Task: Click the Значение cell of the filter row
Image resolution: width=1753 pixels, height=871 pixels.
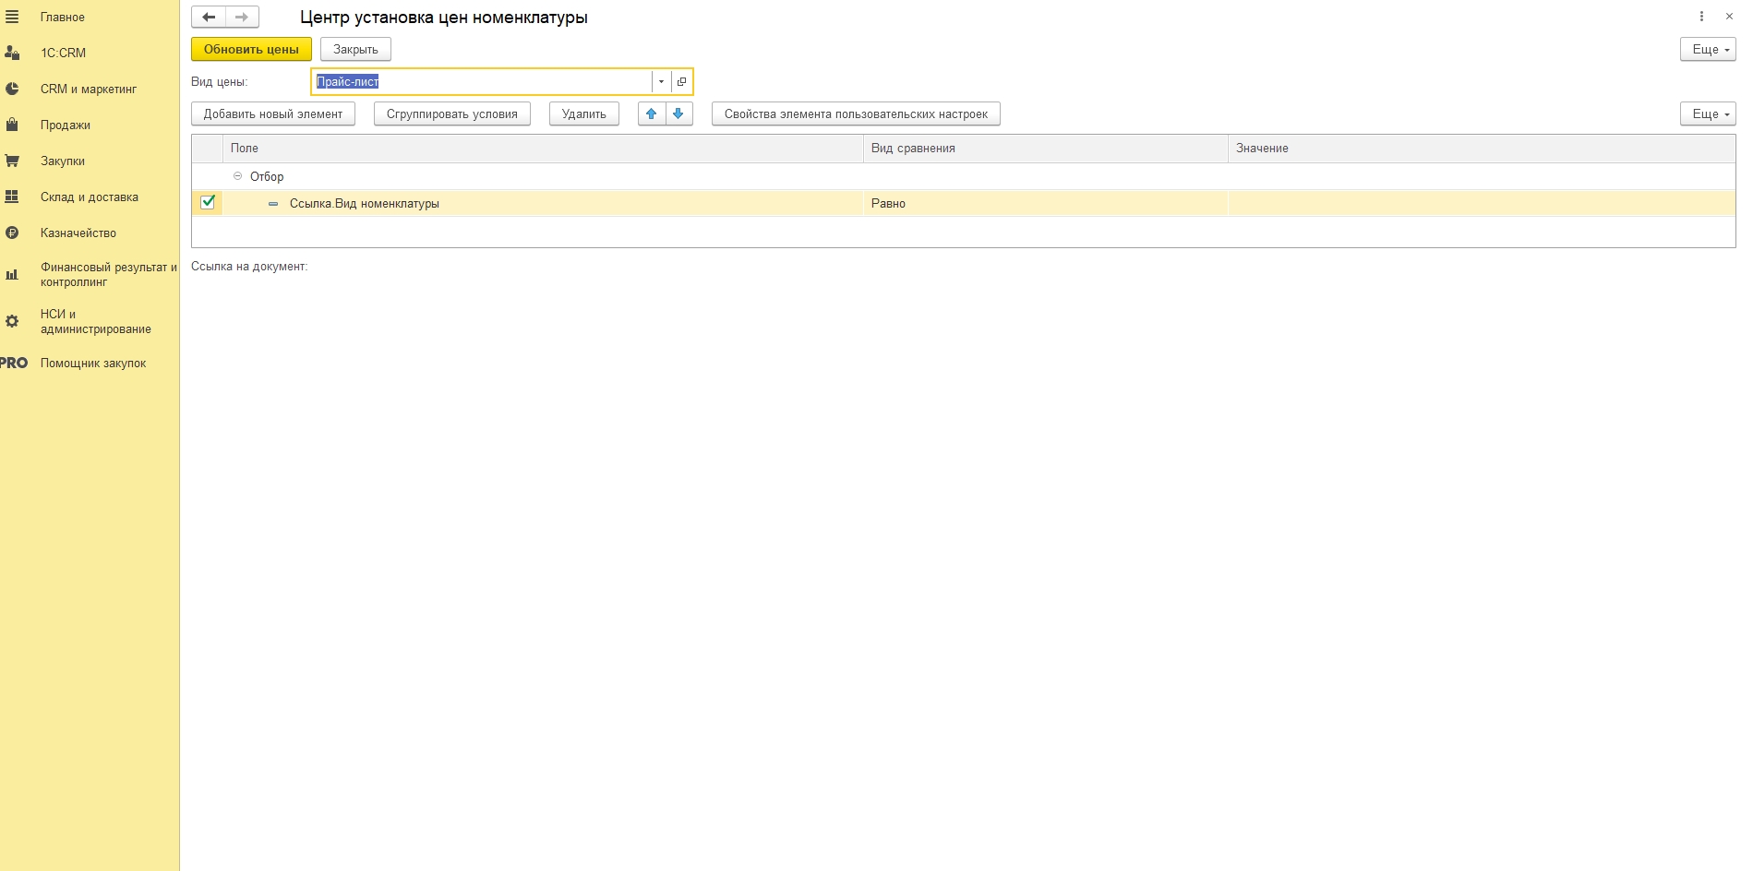Action: 1480,203
